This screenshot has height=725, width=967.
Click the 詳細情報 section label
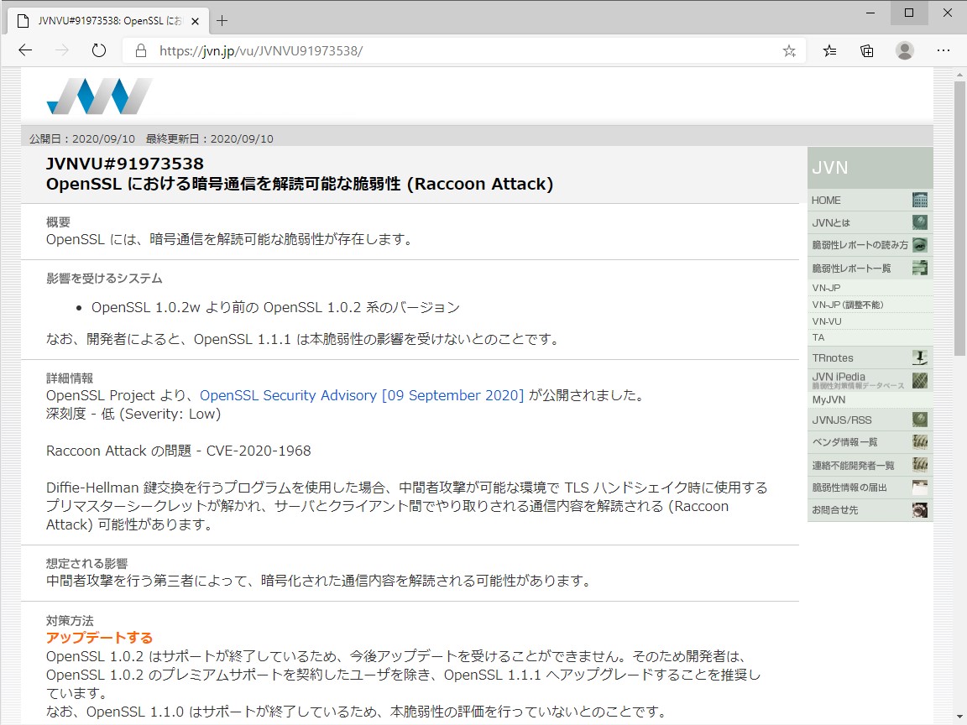(x=70, y=378)
